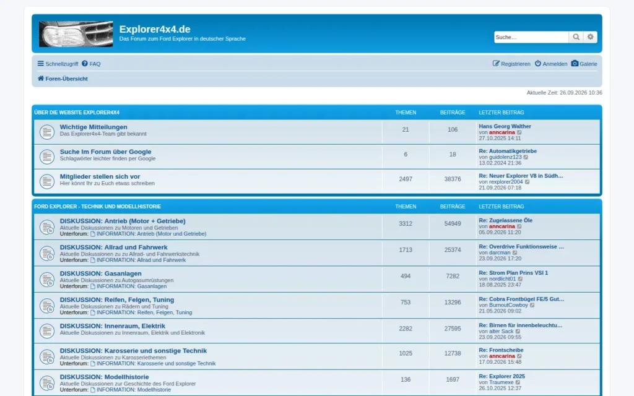634x396 pixels.
Task: Open subforum INFORMATION: Modellhistorie
Action: 131,390
